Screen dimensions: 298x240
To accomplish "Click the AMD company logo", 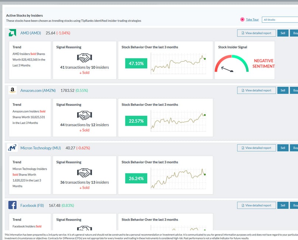I will point(12,33).
